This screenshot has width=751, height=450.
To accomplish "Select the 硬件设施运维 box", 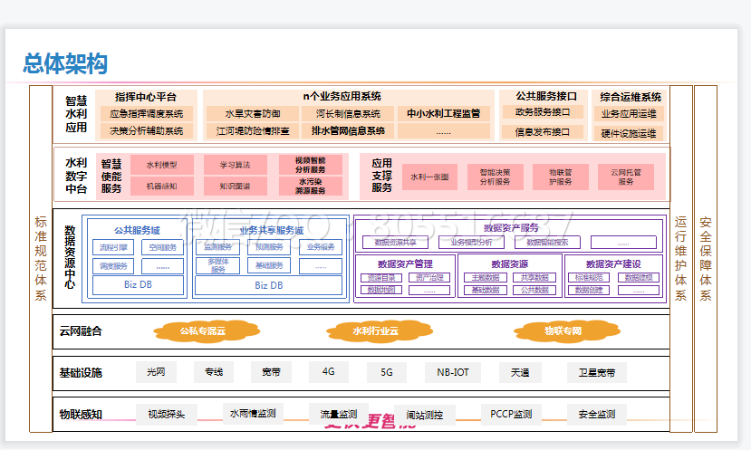I will click(629, 134).
